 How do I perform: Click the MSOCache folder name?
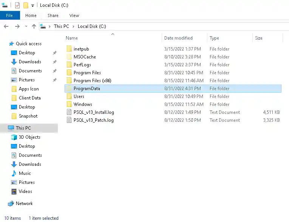point(85,57)
